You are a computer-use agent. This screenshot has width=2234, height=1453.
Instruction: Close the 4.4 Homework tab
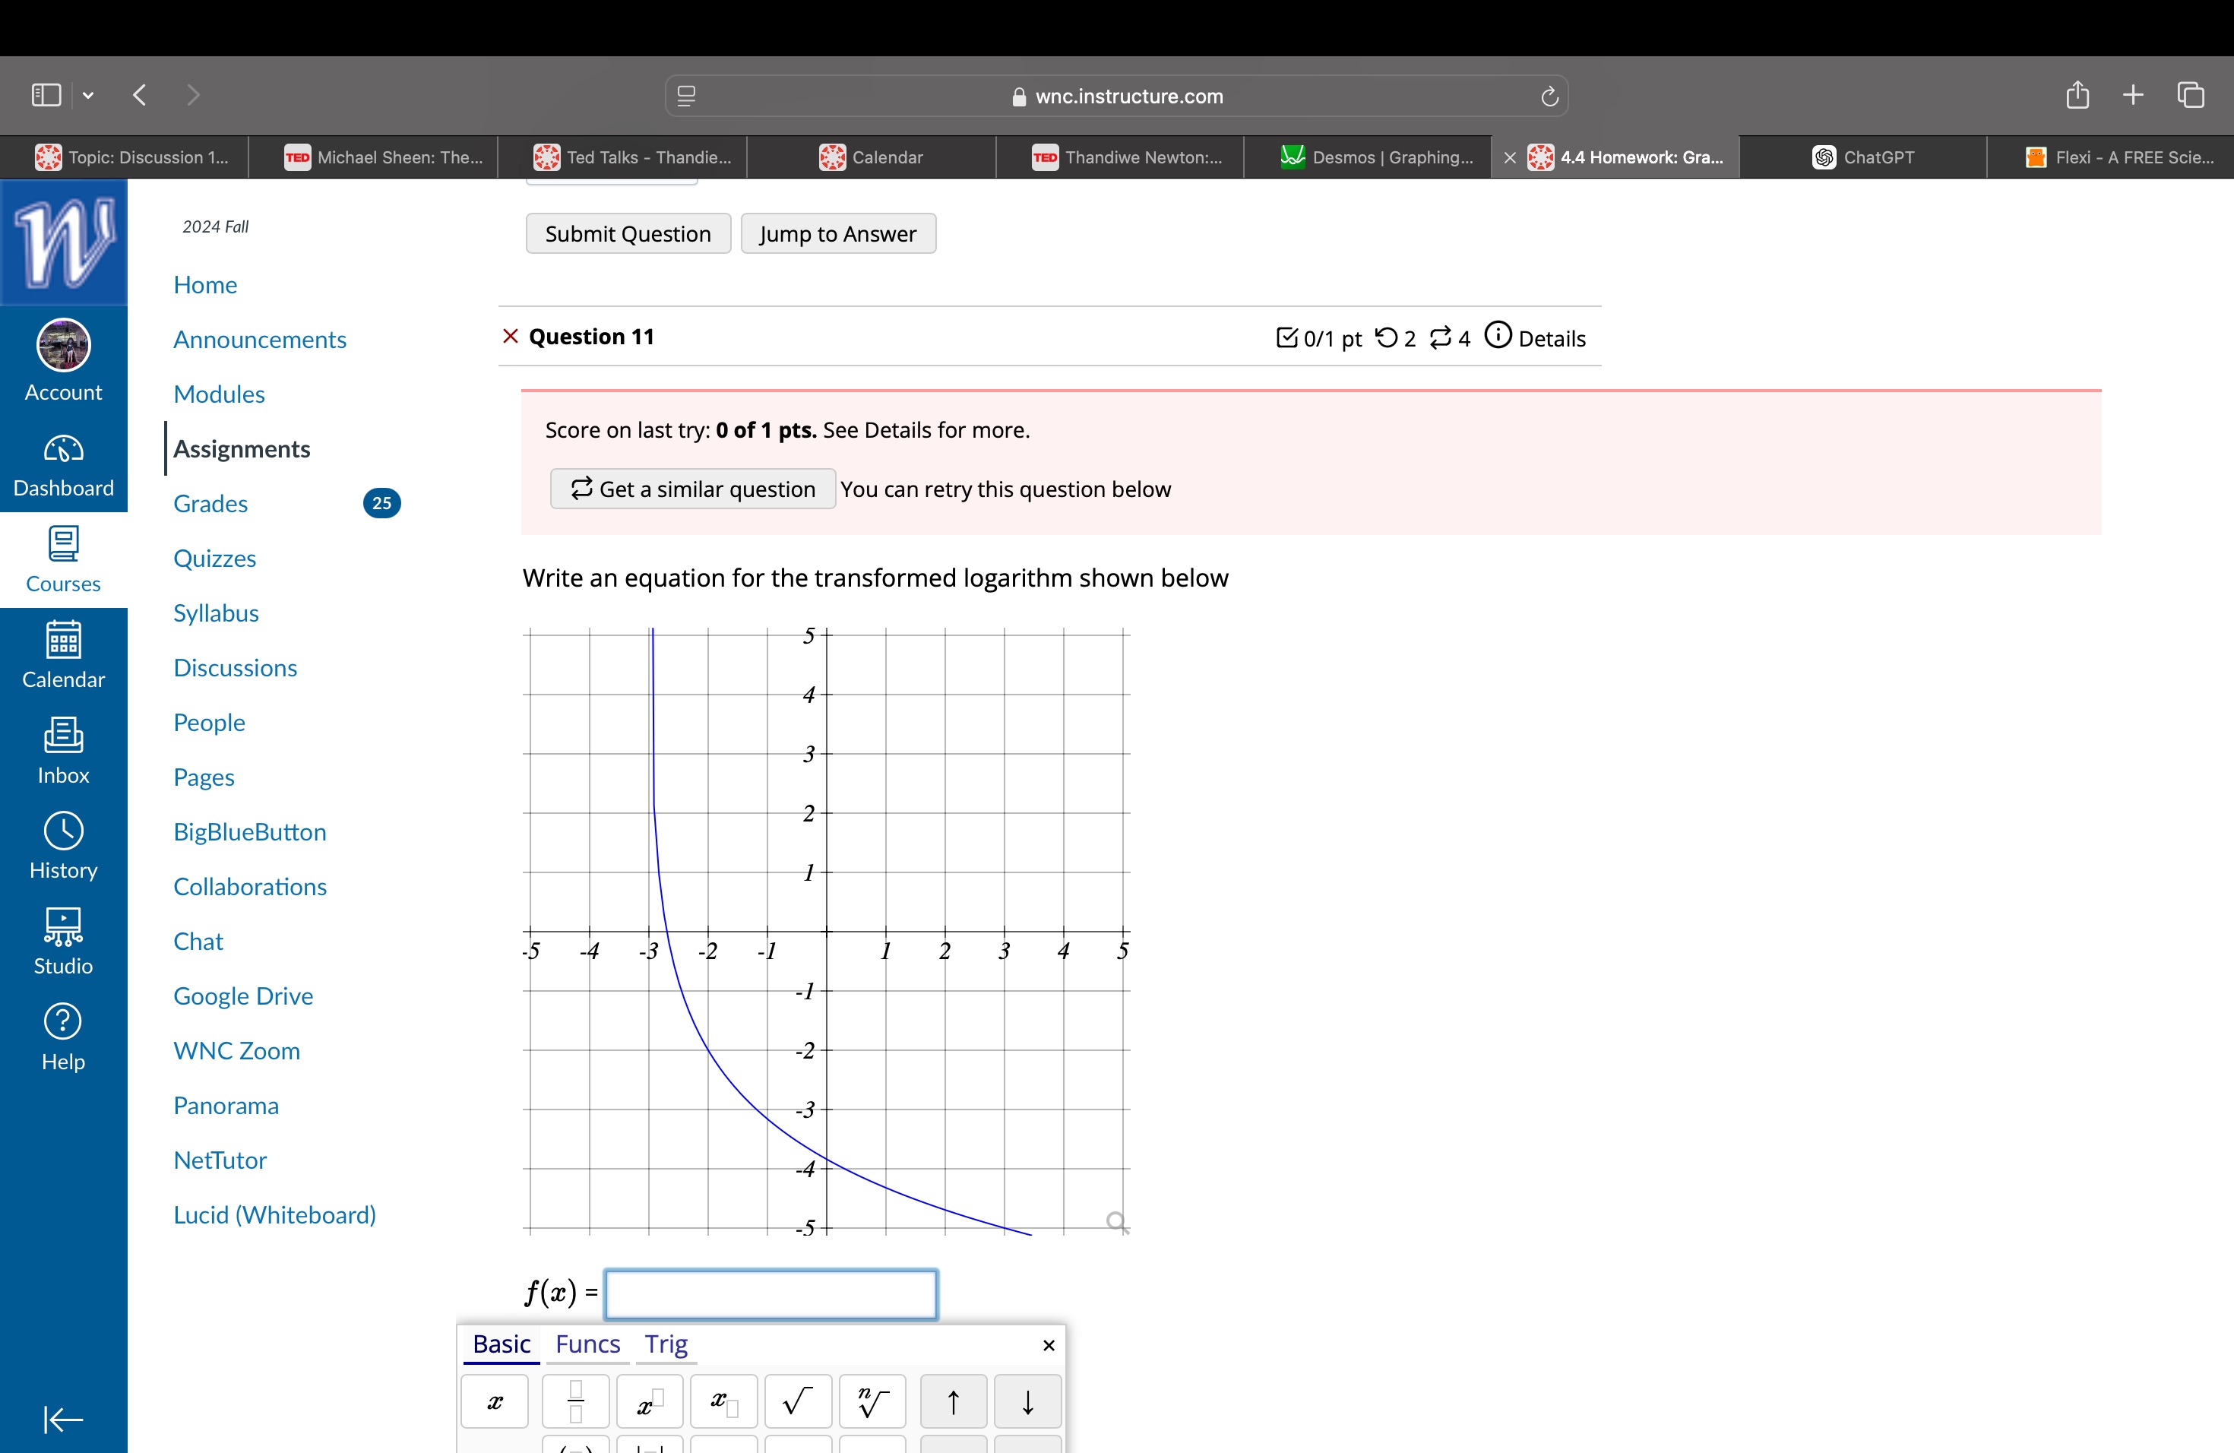(1509, 158)
